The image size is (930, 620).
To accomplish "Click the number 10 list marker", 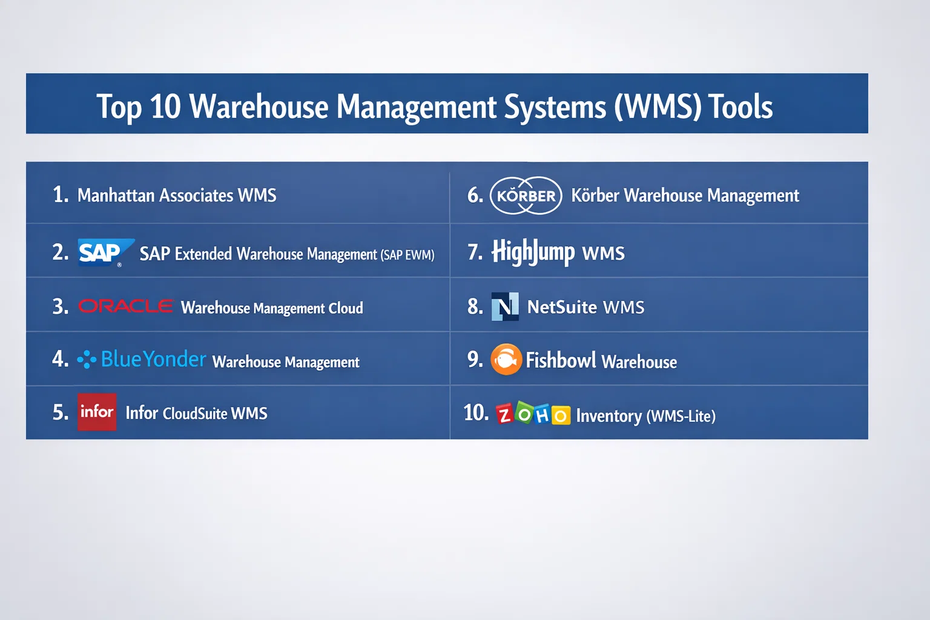I will coord(476,413).
